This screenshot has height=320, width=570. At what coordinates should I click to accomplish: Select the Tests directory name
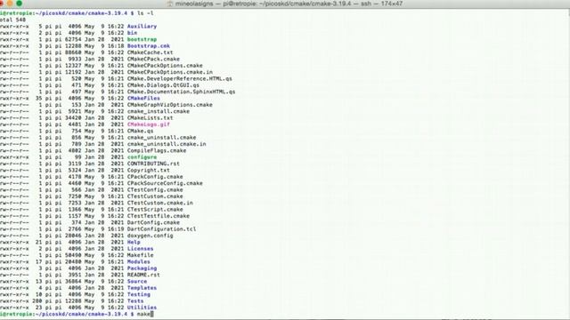click(x=135, y=300)
